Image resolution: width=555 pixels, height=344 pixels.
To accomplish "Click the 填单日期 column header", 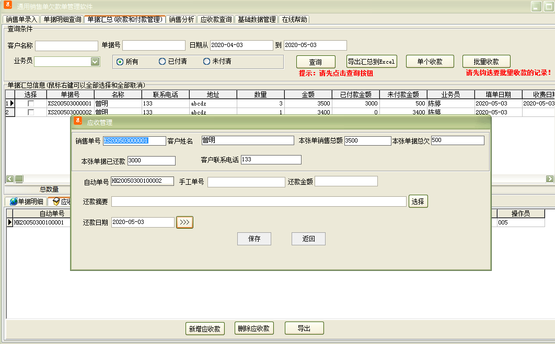I will point(498,94).
